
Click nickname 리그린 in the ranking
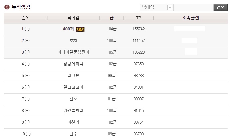coord(73,76)
